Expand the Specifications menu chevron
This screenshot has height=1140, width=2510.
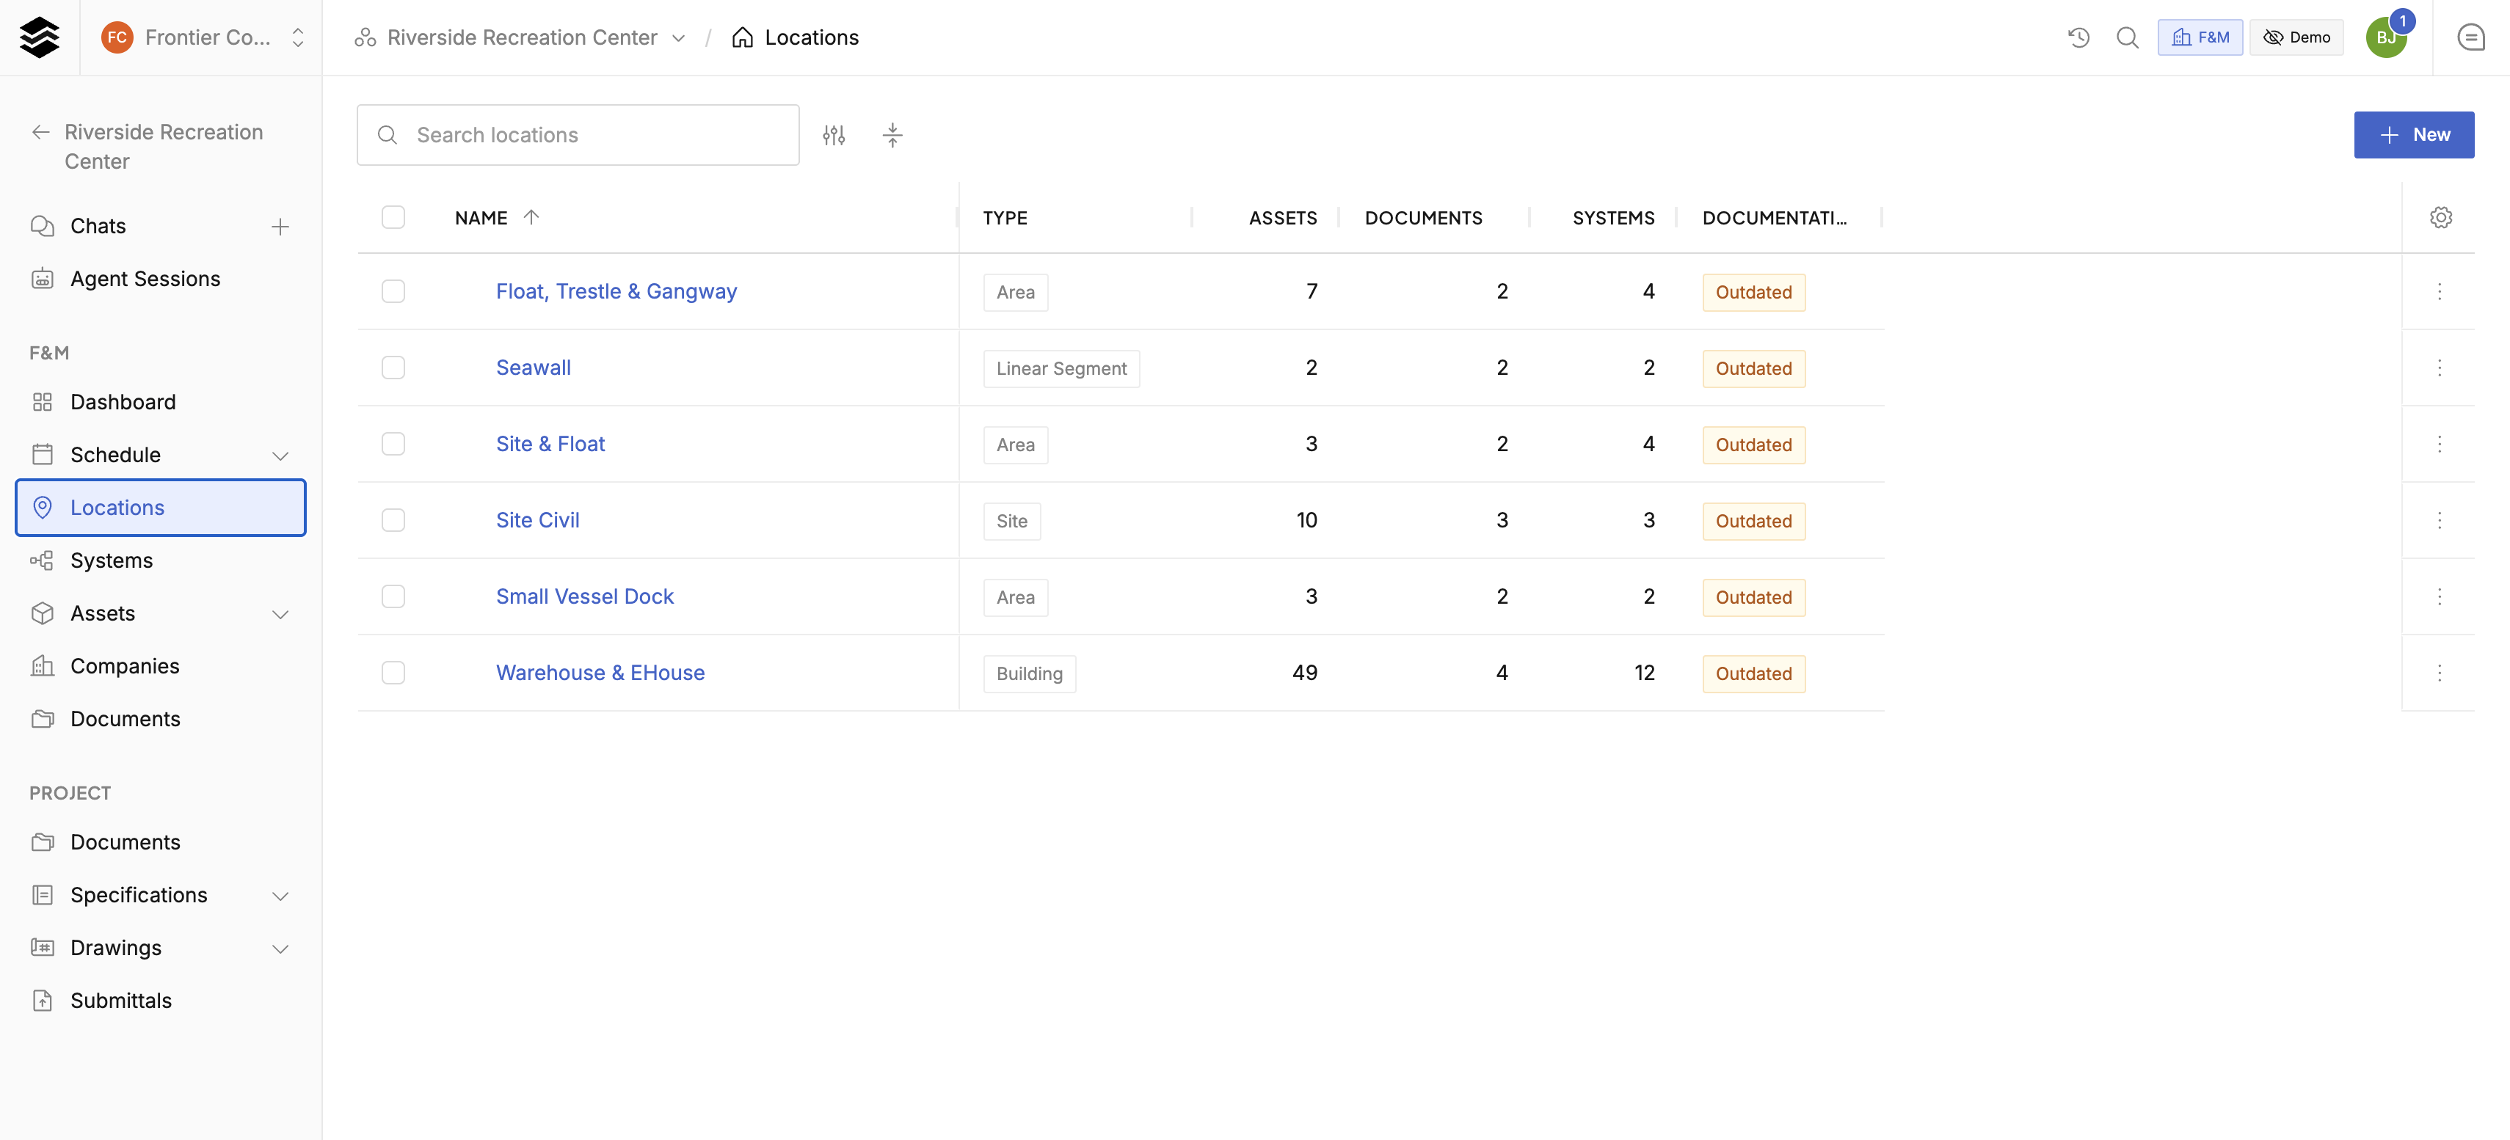click(280, 896)
